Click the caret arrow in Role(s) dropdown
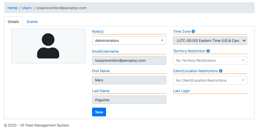This screenshot has width=277, height=139. pos(162,40)
